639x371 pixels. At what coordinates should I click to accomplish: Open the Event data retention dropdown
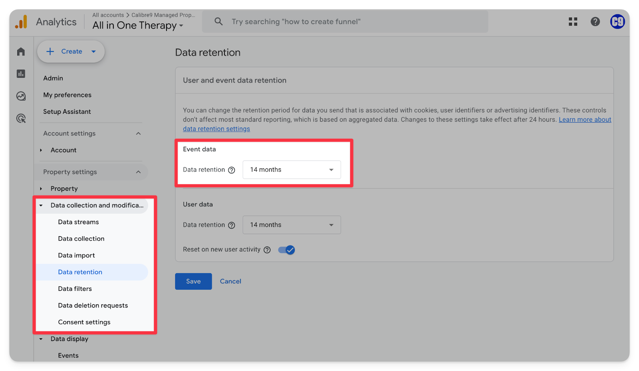pyautogui.click(x=292, y=170)
